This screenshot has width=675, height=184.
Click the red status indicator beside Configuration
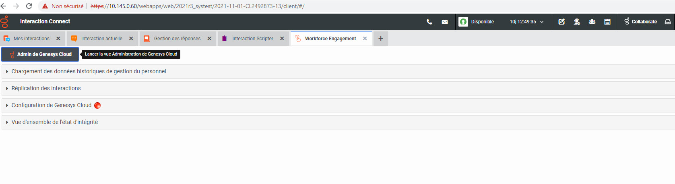(x=97, y=105)
